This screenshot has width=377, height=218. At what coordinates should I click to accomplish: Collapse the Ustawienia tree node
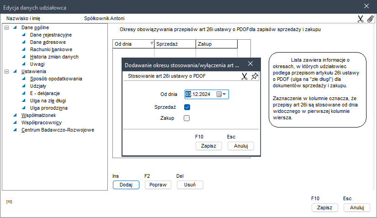[x=6, y=71]
